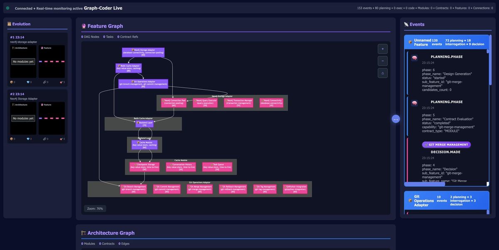Screen dimensions: 499x250
Task: Click brain icon of phase 6 event
Action: tap(415, 58)
